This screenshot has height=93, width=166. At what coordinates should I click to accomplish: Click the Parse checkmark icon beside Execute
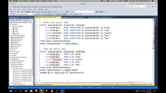tap(44, 14)
